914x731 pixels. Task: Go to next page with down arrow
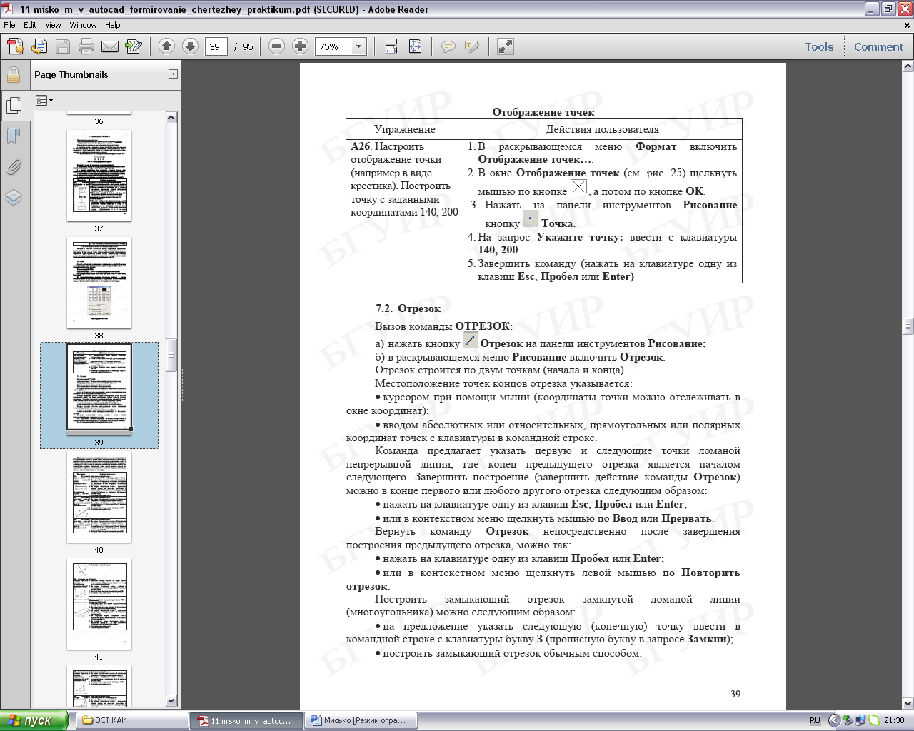click(190, 46)
